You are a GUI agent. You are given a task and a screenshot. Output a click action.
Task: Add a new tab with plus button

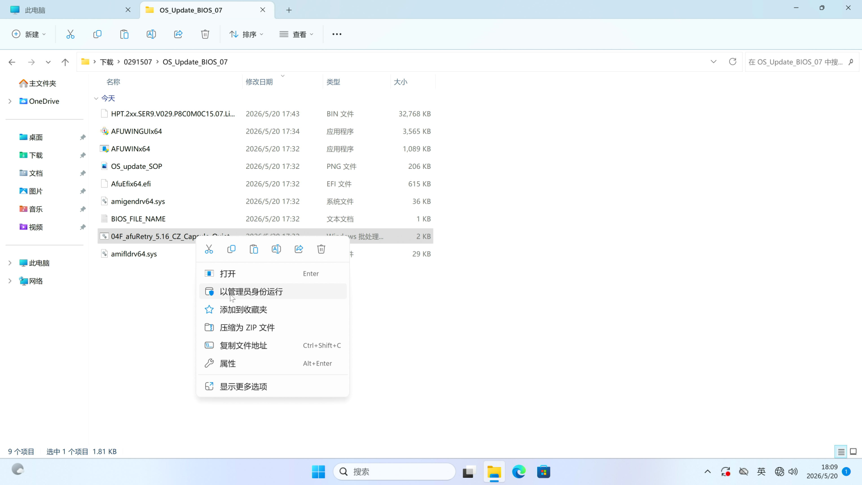[289, 10]
